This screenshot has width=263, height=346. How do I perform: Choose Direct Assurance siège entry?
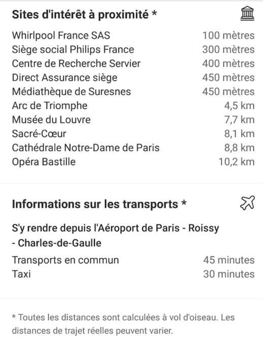tap(133, 78)
